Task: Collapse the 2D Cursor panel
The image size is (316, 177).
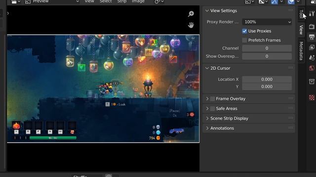Action: click(207, 68)
